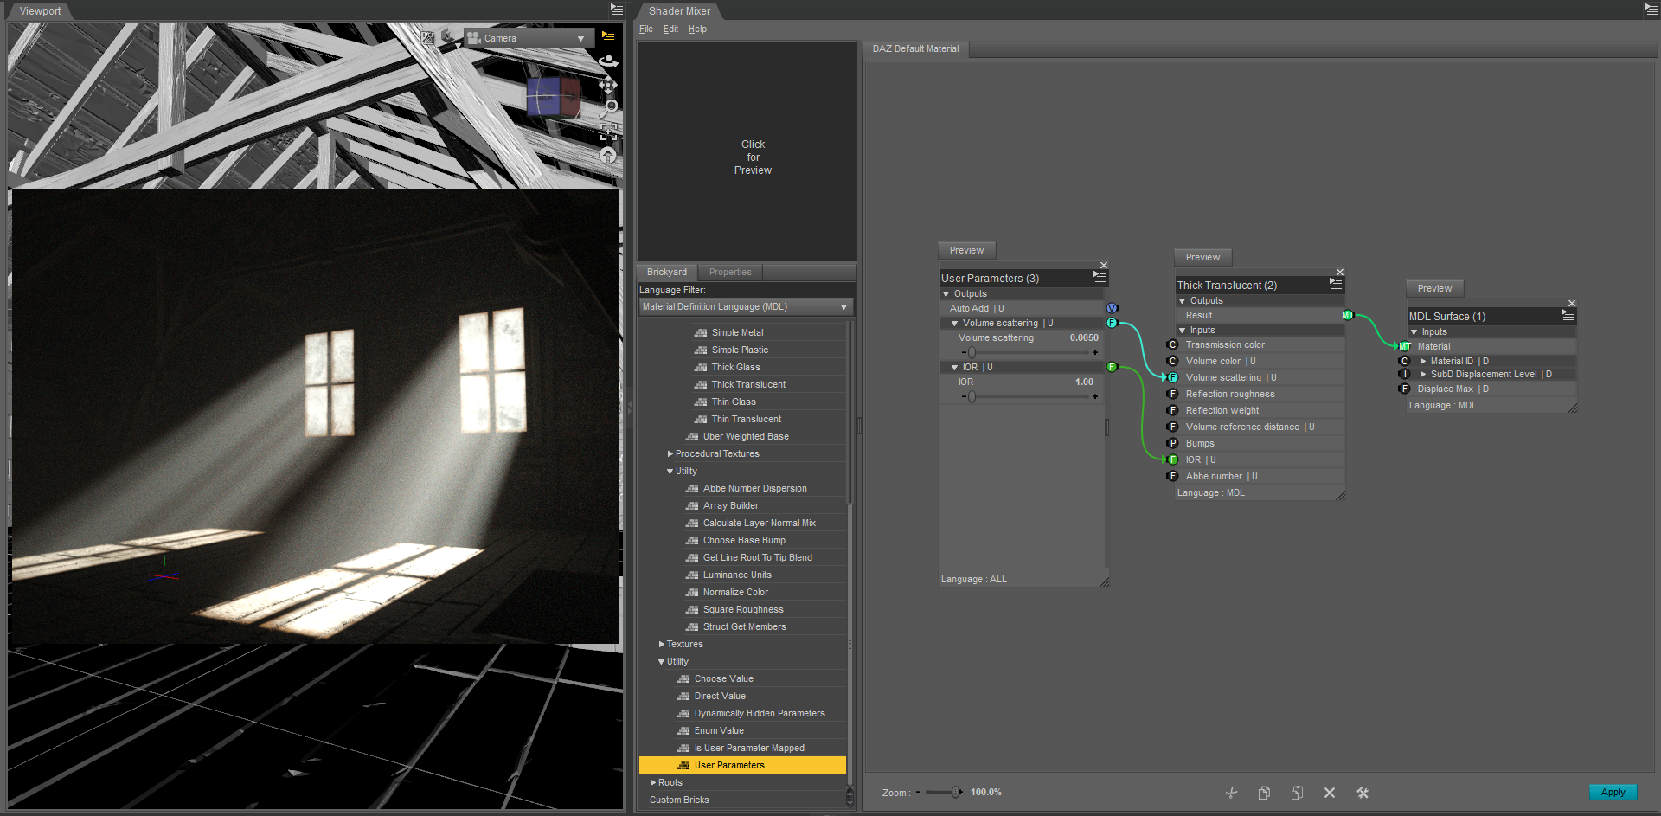This screenshot has width=1661, height=816.
Task: Open the Thick Translucent (2) brick menu icon
Action: coord(1336,285)
